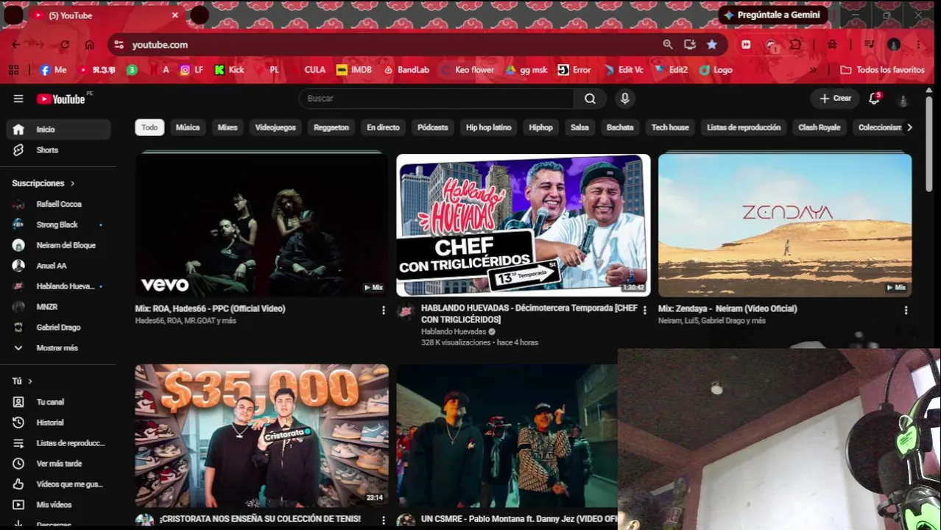The image size is (941, 530).
Task: Open Rafaell Cocoa subscription channel
Action: tap(59, 204)
